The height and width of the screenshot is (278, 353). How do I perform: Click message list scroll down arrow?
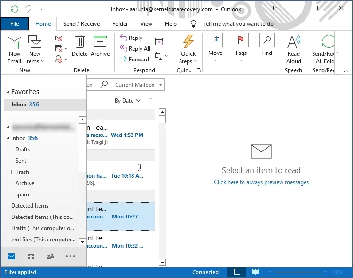(162, 262)
